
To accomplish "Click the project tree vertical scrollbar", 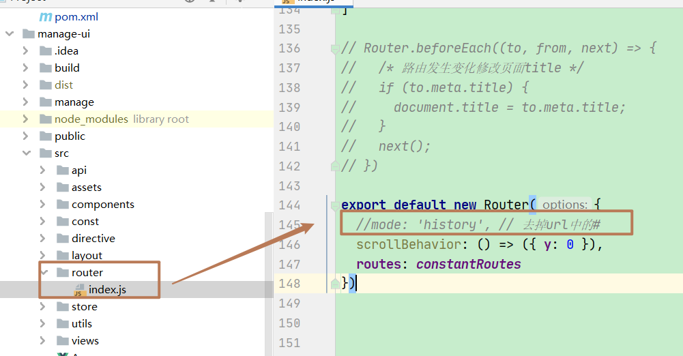I will click(x=269, y=283).
